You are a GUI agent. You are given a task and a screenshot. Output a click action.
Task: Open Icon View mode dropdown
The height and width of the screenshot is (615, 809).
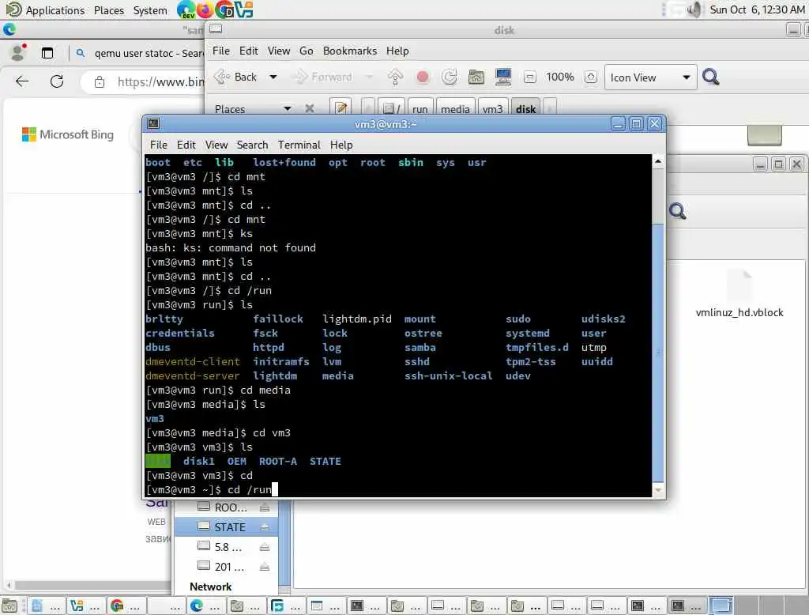click(651, 77)
